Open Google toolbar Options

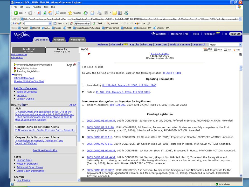tap(140, 23)
